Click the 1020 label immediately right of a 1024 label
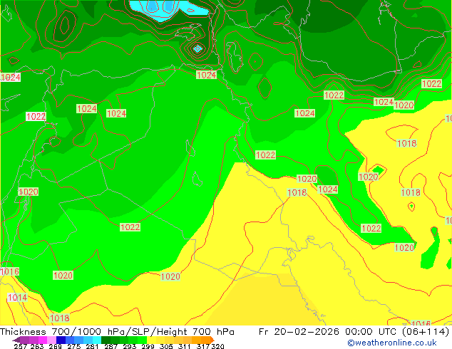This screenshot has height=349, width=452. [x=404, y=105]
